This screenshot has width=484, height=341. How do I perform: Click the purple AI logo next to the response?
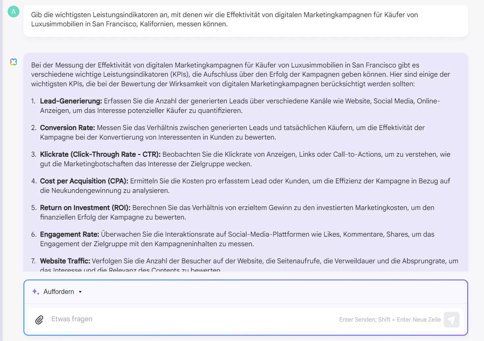[x=14, y=62]
